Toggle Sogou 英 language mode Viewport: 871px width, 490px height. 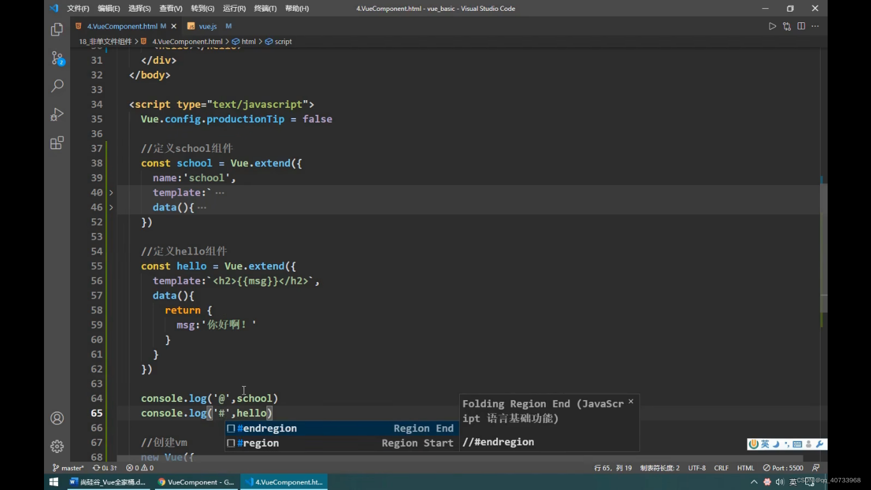tap(765, 444)
